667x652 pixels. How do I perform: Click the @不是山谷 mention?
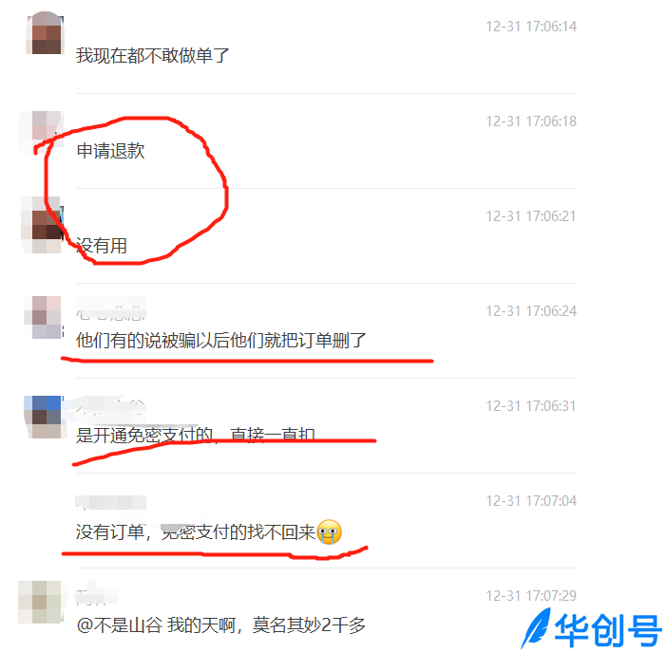click(x=120, y=625)
